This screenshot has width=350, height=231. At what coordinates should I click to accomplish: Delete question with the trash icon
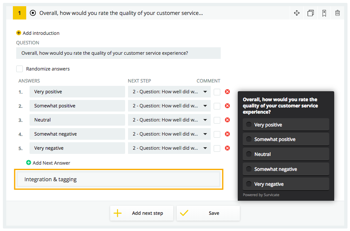click(x=338, y=13)
